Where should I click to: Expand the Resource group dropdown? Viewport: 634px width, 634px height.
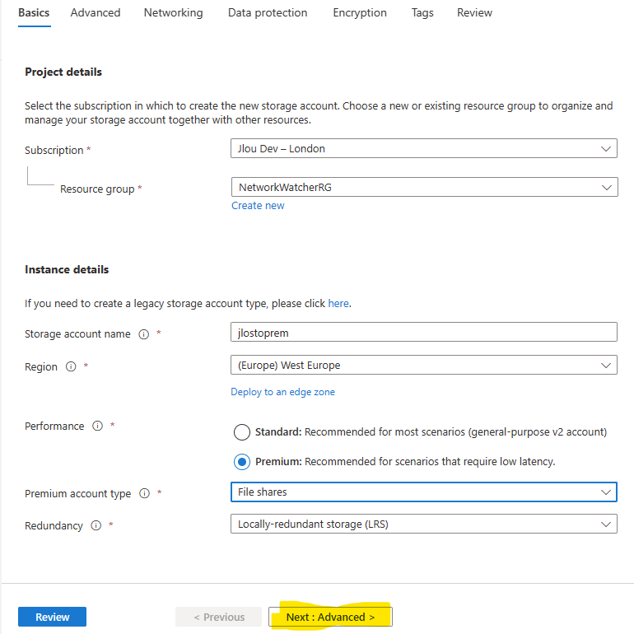pyautogui.click(x=425, y=187)
